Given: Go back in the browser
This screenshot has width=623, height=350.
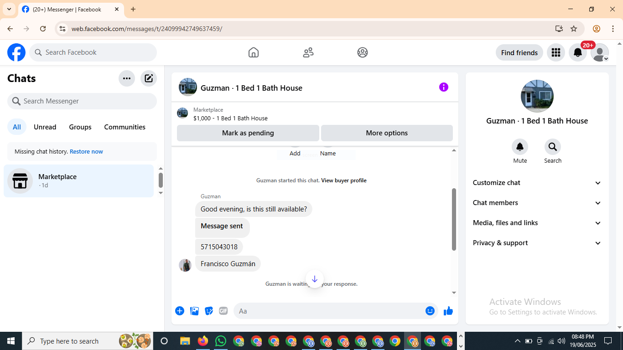Looking at the screenshot, I should point(10,29).
